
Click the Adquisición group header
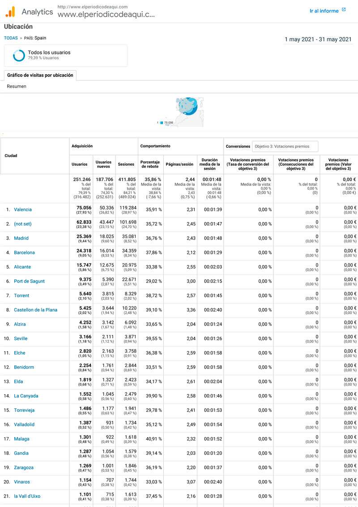click(x=82, y=146)
